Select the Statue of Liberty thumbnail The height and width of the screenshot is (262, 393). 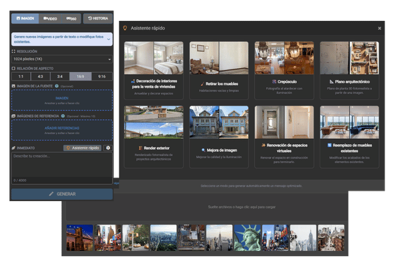(247, 238)
